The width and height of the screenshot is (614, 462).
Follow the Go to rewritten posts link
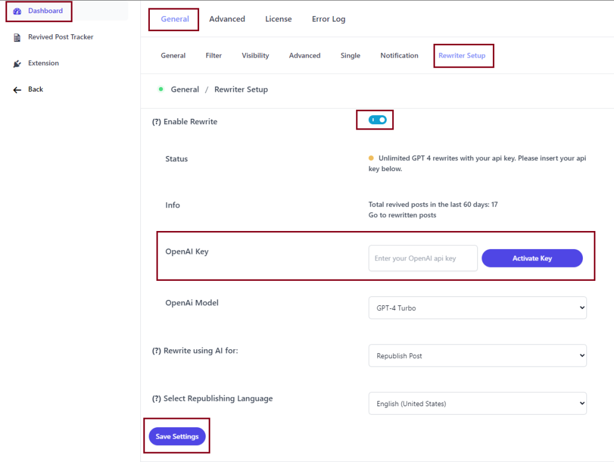click(402, 215)
